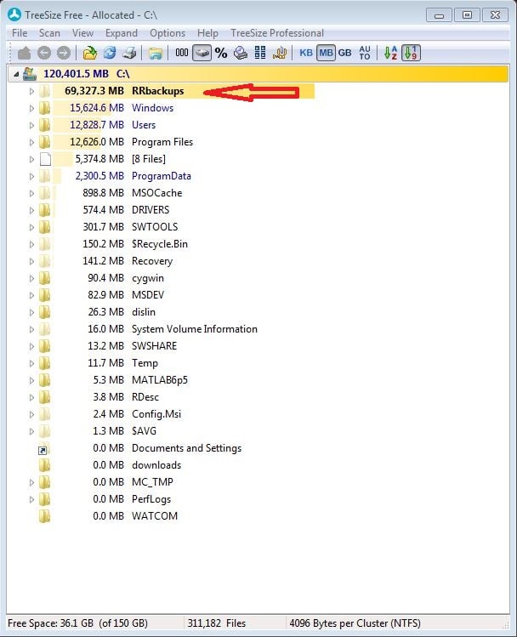Select a directory to scan using folder icon
The height and width of the screenshot is (637, 517).
click(x=90, y=53)
